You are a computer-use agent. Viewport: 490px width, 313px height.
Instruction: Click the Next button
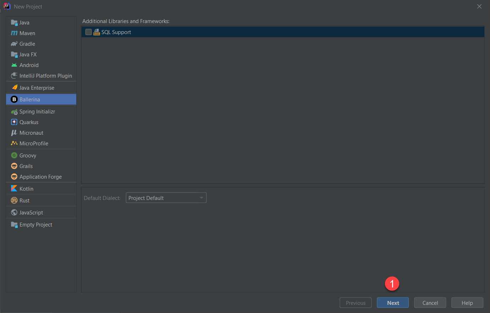[393, 303]
